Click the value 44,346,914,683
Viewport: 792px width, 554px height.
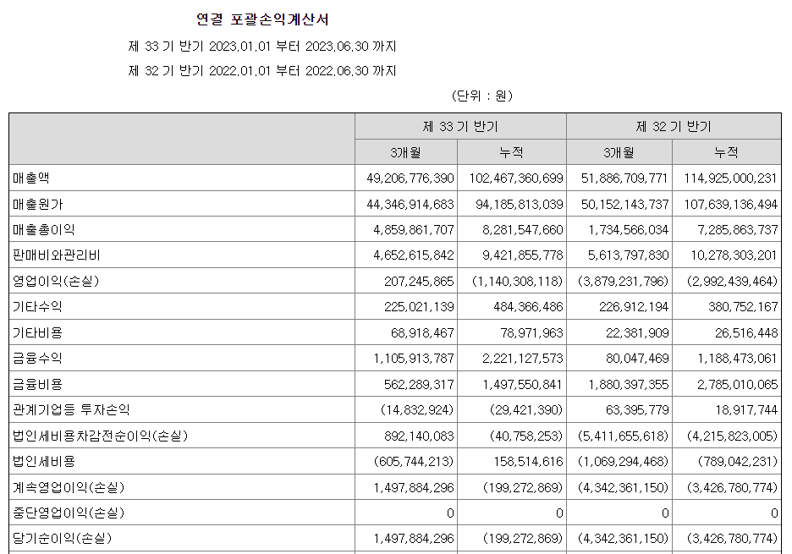click(x=410, y=205)
